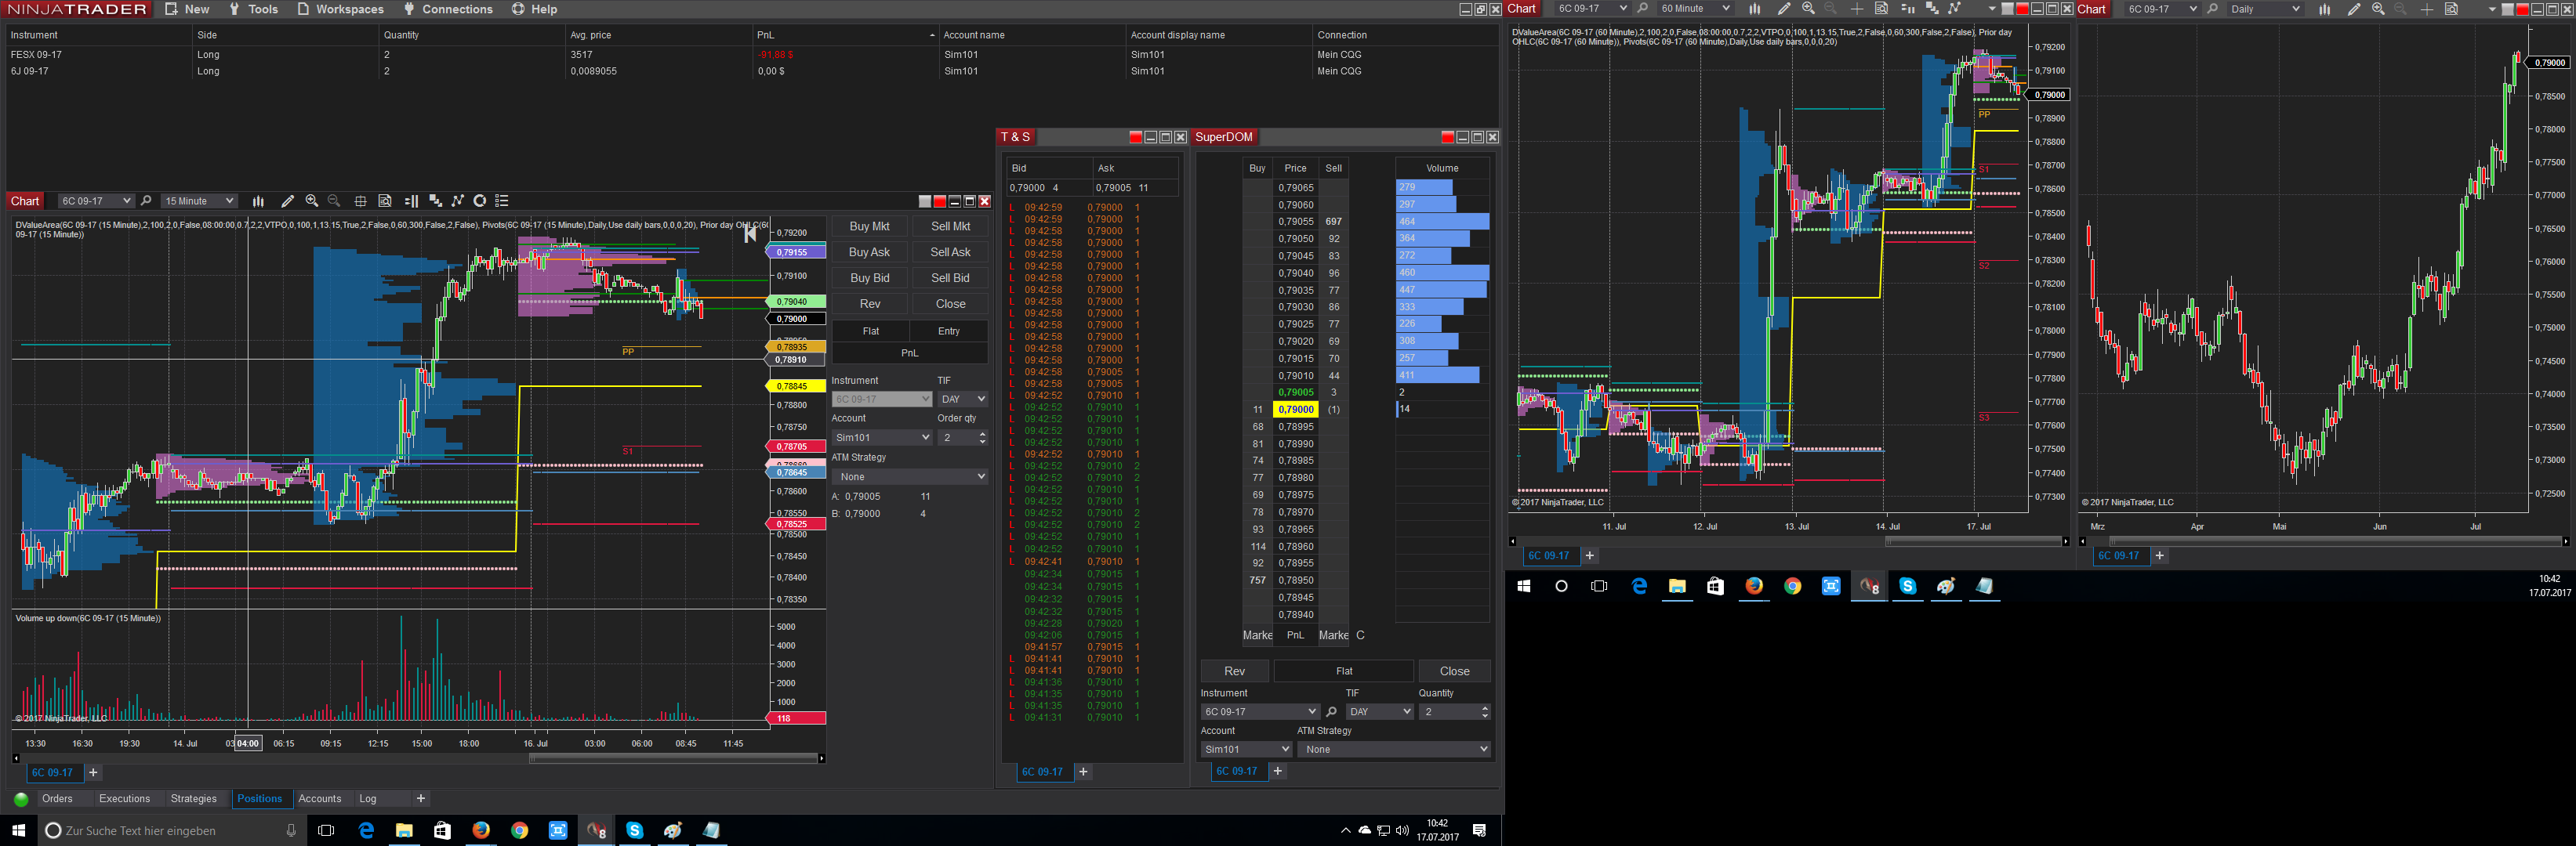Screen dimensions: 2576x846
Task: Open SuperDOM TIF dropdown showing DAY
Action: [1379, 712]
